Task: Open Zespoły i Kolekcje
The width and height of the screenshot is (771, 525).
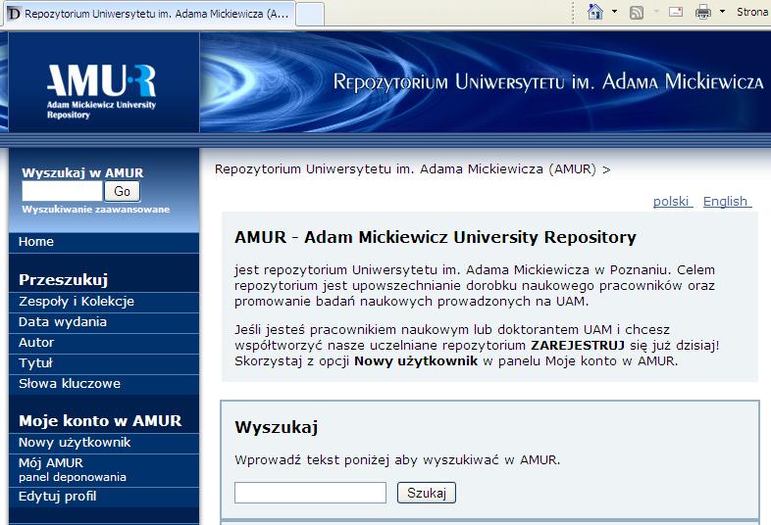Action: [104, 302]
